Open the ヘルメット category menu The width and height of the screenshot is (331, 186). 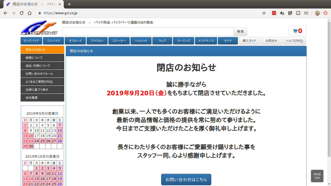141,41
